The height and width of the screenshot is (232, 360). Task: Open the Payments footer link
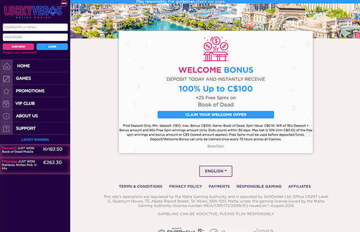[219, 187]
